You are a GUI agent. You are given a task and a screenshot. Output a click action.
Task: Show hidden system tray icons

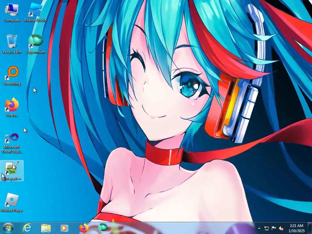259,228
